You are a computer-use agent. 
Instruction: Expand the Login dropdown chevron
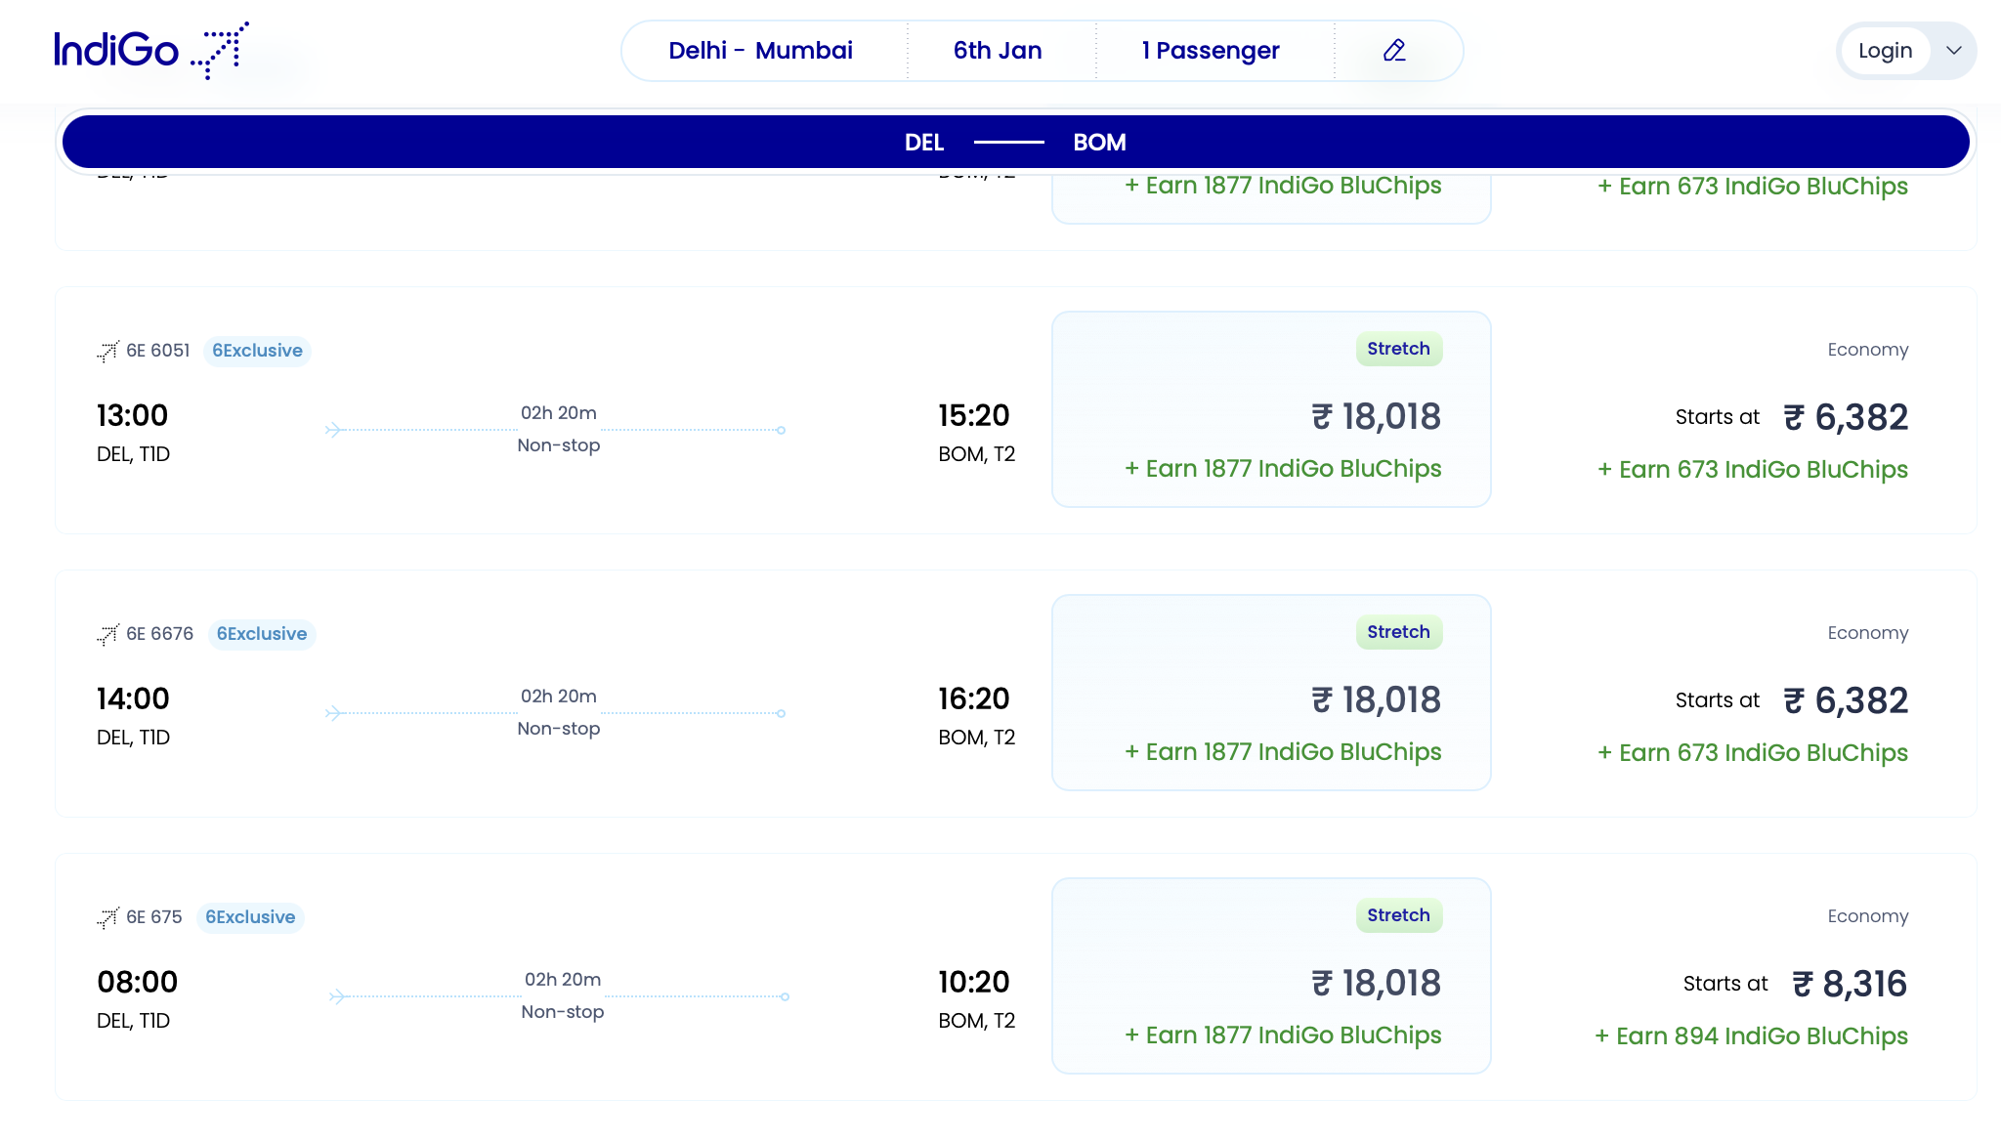point(1954,50)
